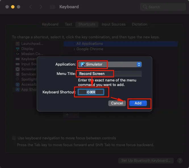
Task: Click the Keyboard Shortcut field
Action: coord(91,92)
